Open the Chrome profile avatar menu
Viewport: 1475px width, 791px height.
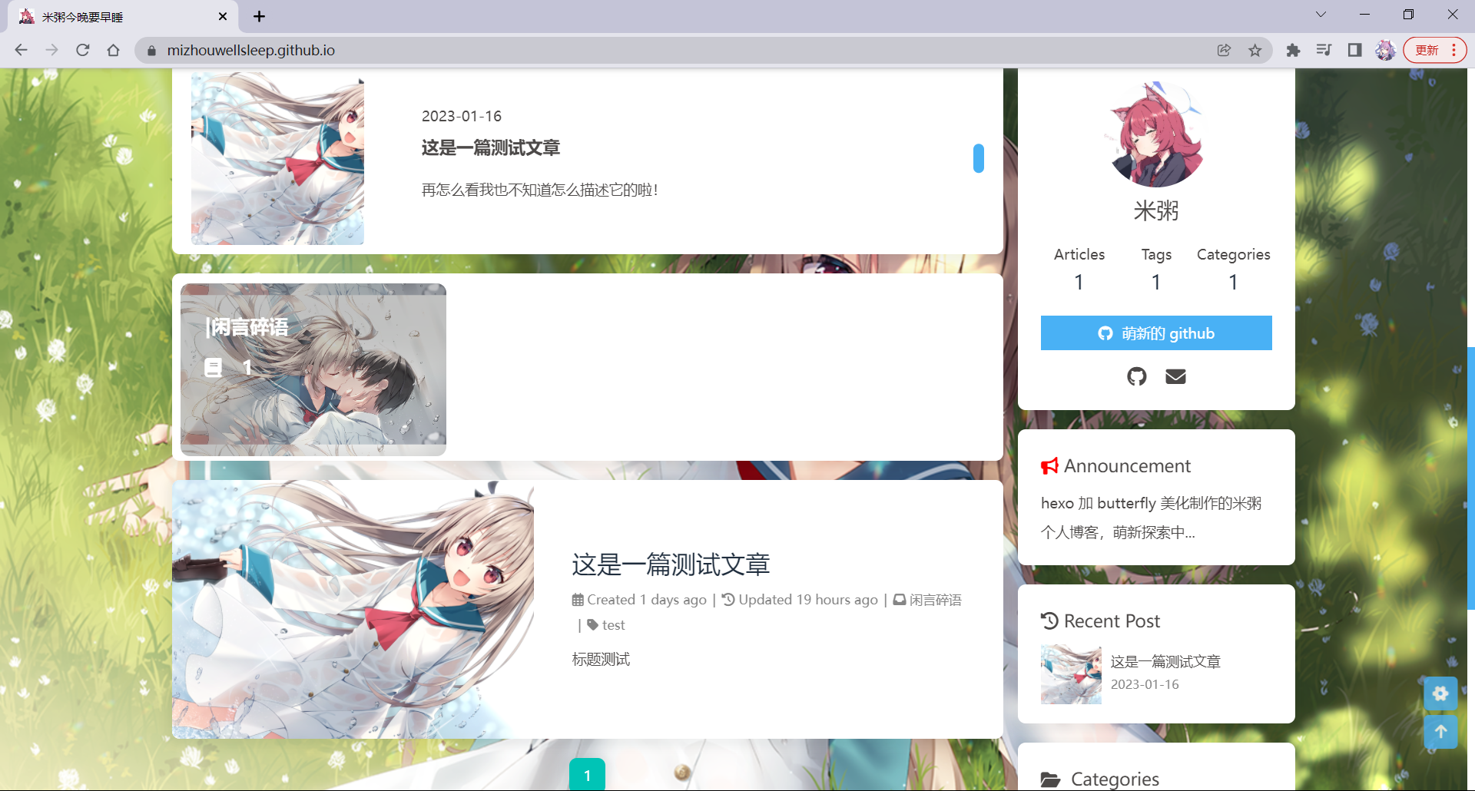tap(1385, 51)
